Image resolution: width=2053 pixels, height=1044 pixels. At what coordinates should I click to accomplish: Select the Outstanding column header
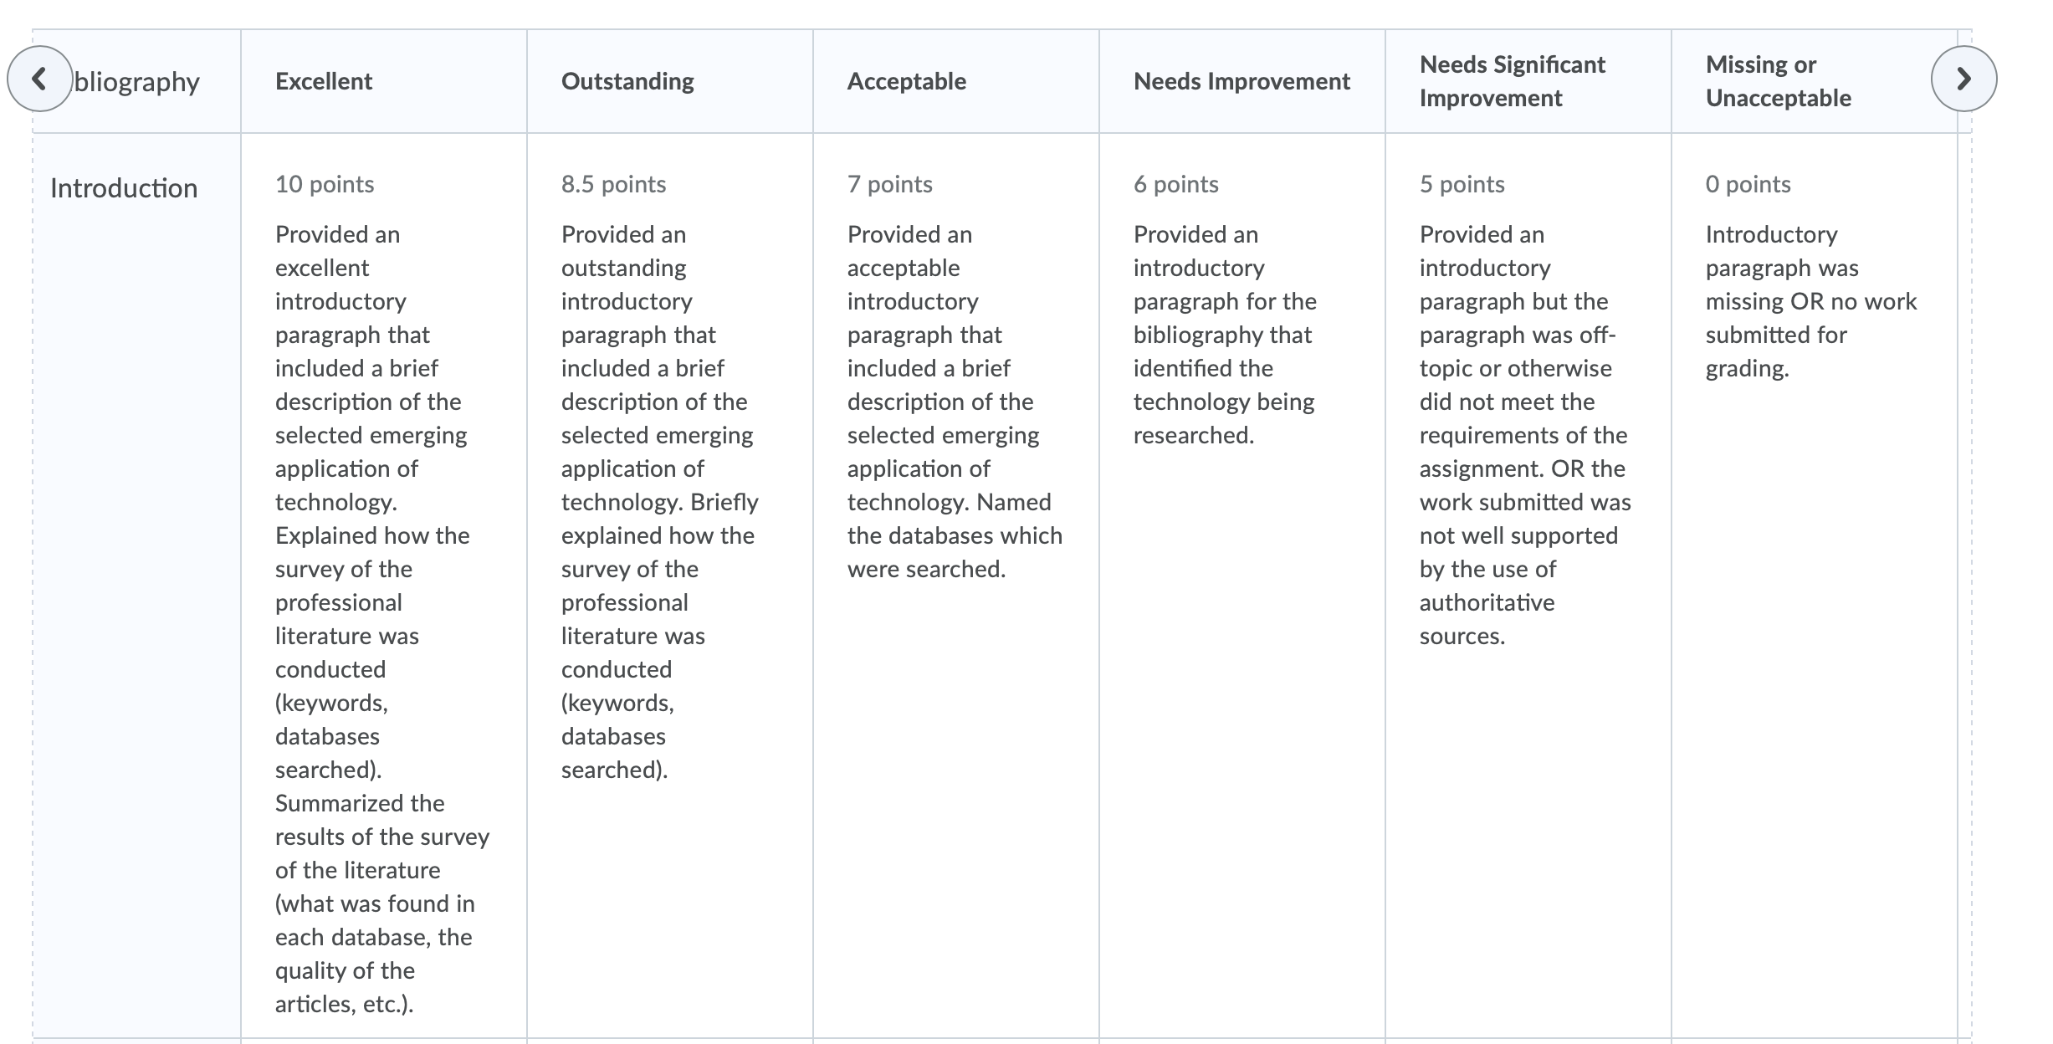627,81
